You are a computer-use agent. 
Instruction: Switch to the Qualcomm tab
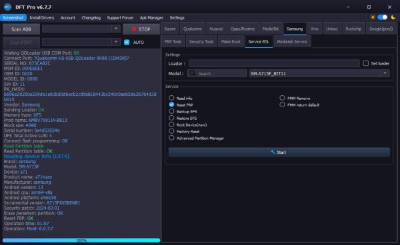point(193,29)
